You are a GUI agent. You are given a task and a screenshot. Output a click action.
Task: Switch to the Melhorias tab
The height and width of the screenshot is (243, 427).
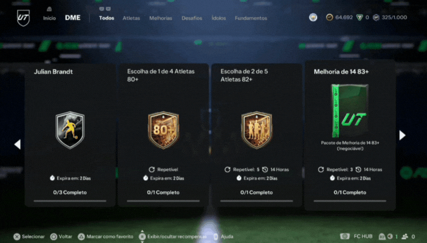(x=161, y=18)
